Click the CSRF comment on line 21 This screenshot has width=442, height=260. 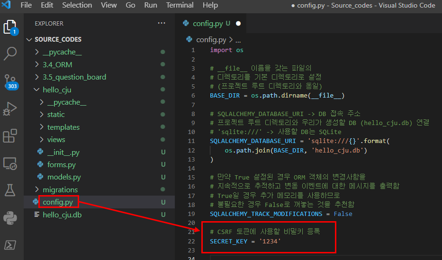click(265, 232)
